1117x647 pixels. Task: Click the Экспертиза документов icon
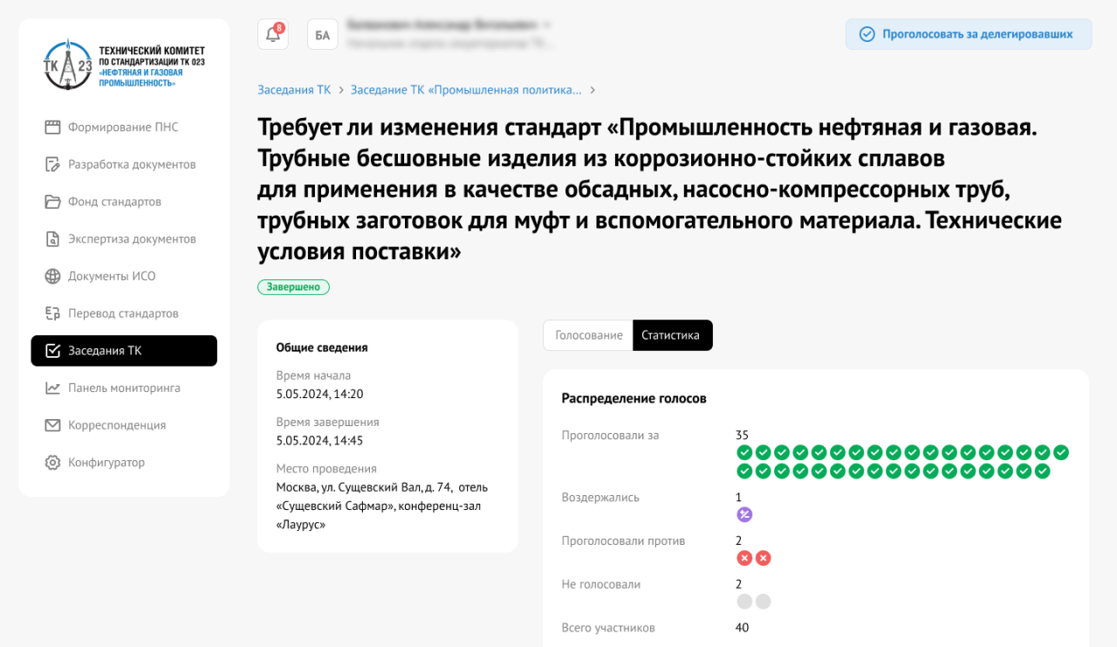[52, 239]
